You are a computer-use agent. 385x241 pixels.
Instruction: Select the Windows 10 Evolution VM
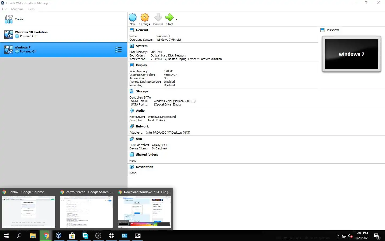pyautogui.click(x=64, y=34)
